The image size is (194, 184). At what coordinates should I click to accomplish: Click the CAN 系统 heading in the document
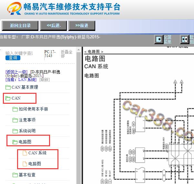pos(96,66)
